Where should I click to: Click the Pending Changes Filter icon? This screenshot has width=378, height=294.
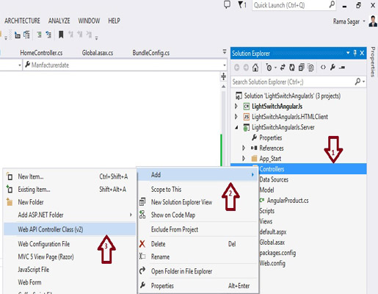[269, 67]
